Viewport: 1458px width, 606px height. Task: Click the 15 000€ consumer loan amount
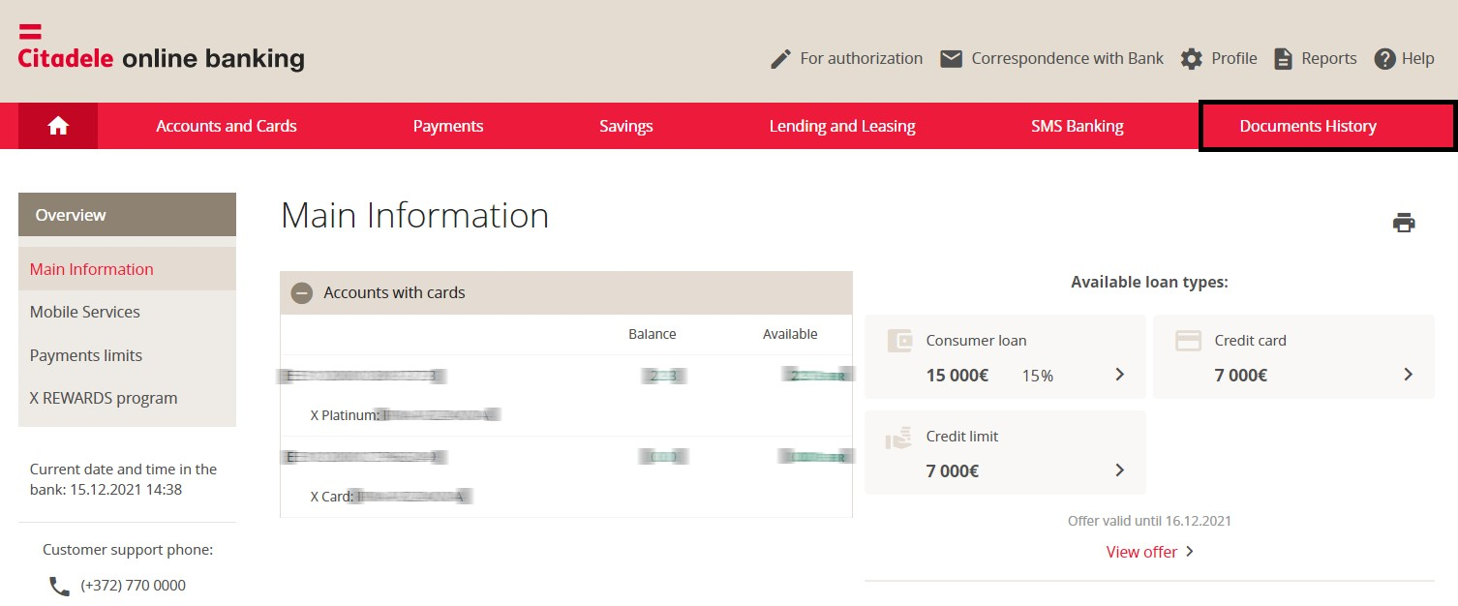957,376
